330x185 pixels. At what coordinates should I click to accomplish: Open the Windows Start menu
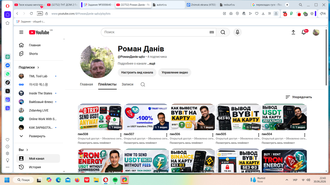pos(7,180)
